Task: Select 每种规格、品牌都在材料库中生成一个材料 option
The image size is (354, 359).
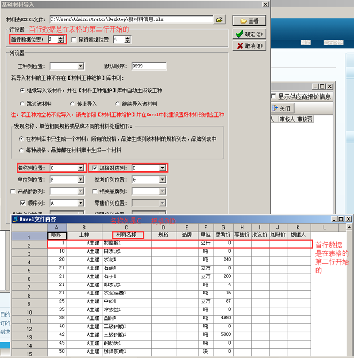Action: pos(22,150)
